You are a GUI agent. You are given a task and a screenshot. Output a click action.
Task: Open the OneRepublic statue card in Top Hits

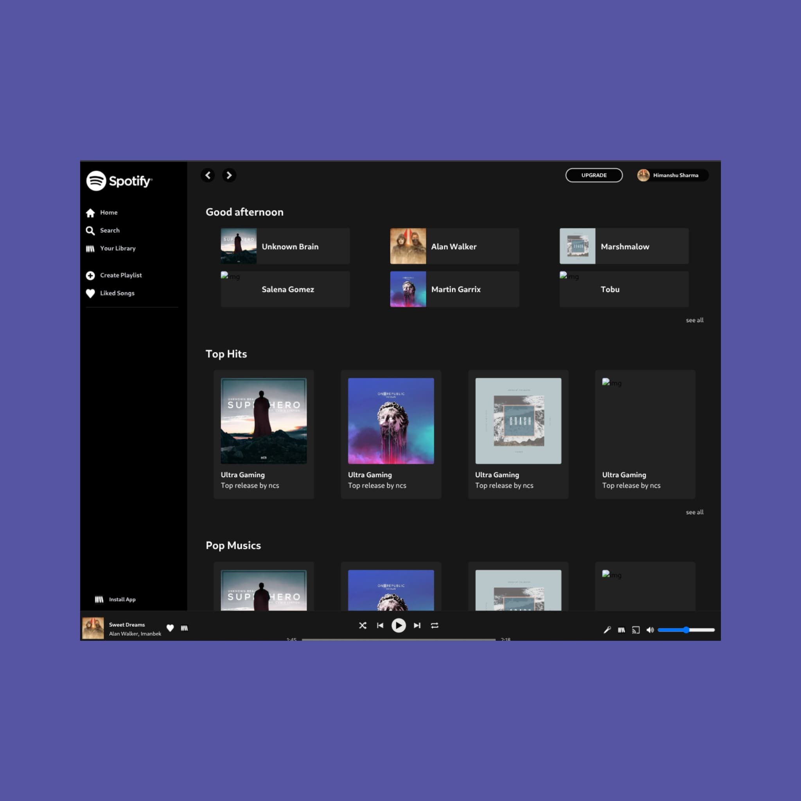[391, 435]
